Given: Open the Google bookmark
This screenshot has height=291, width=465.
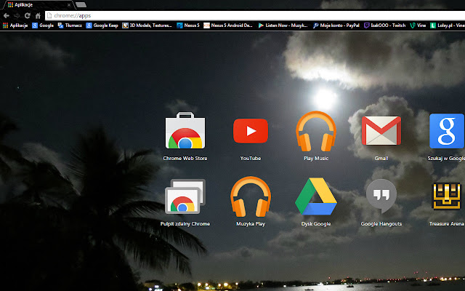Looking at the screenshot, I should tap(43, 25).
